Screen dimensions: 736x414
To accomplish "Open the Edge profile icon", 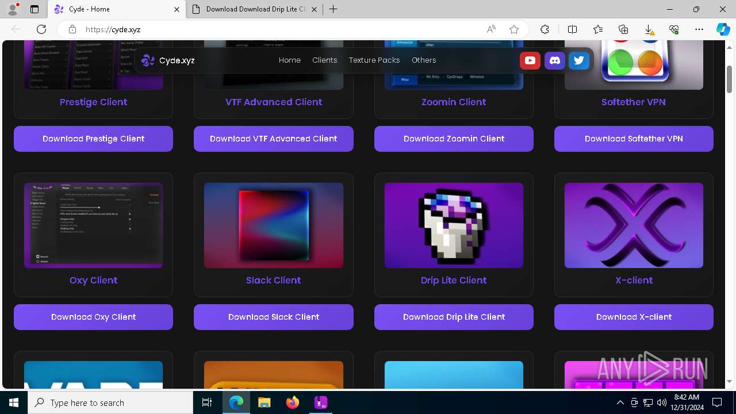I will tap(13, 9).
